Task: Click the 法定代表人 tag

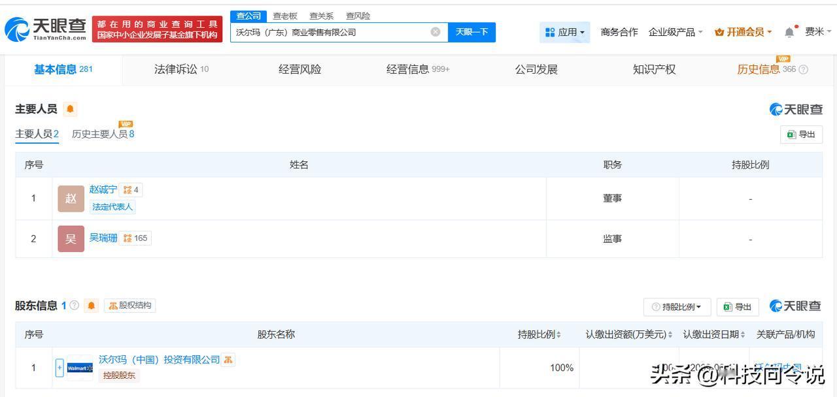Action: [x=112, y=207]
